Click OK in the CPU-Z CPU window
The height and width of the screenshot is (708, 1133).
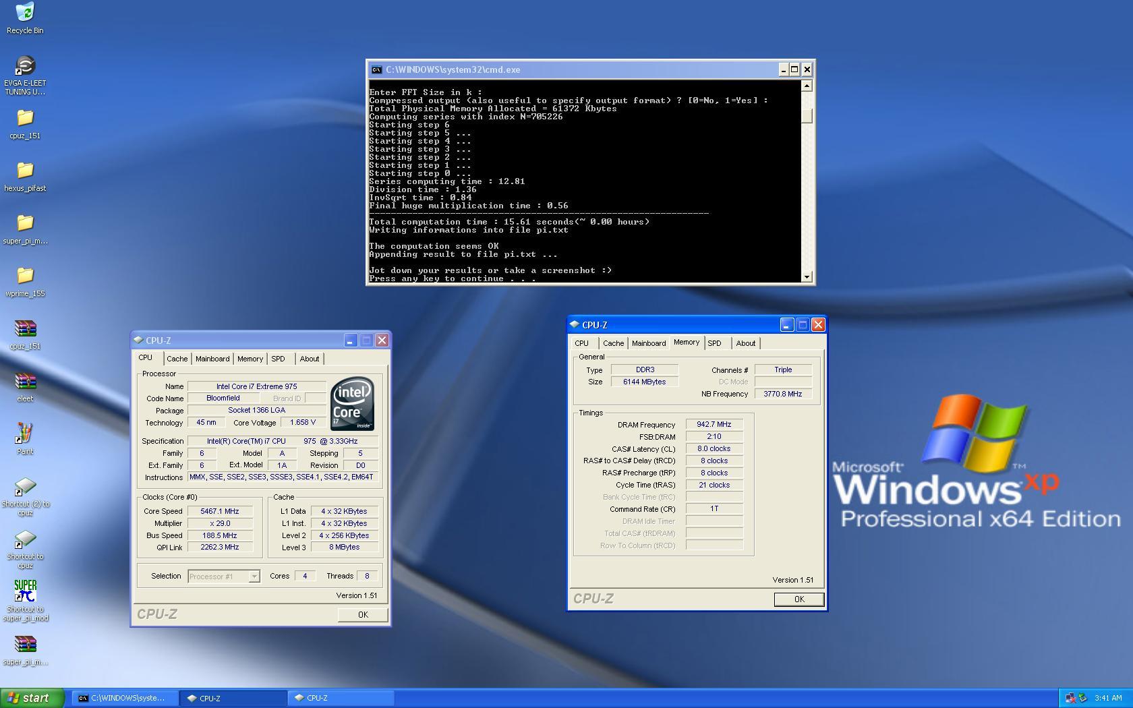coord(363,614)
